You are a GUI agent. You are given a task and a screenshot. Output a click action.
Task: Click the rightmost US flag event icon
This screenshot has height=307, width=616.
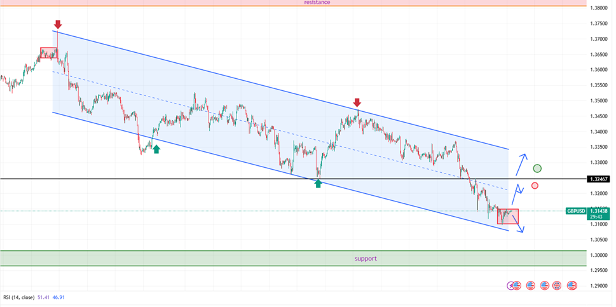572,285
